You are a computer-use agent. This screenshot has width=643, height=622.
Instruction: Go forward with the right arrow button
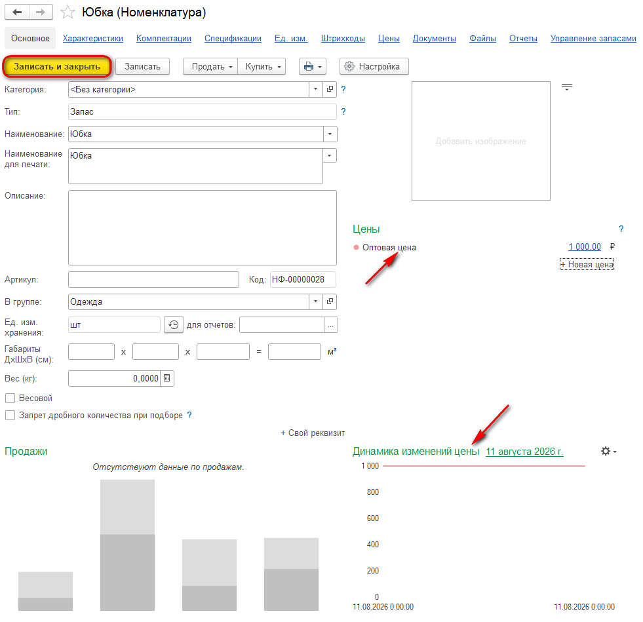[x=41, y=12]
